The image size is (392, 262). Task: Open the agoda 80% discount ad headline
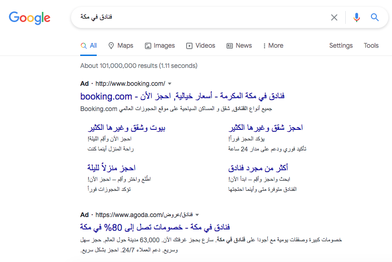(x=155, y=227)
